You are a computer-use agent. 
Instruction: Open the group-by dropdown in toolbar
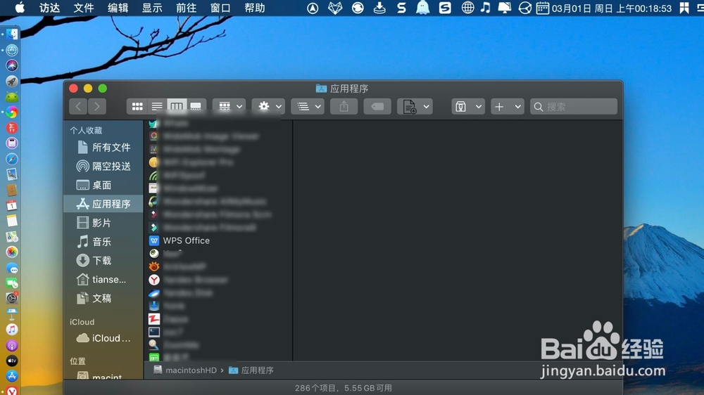tap(229, 107)
